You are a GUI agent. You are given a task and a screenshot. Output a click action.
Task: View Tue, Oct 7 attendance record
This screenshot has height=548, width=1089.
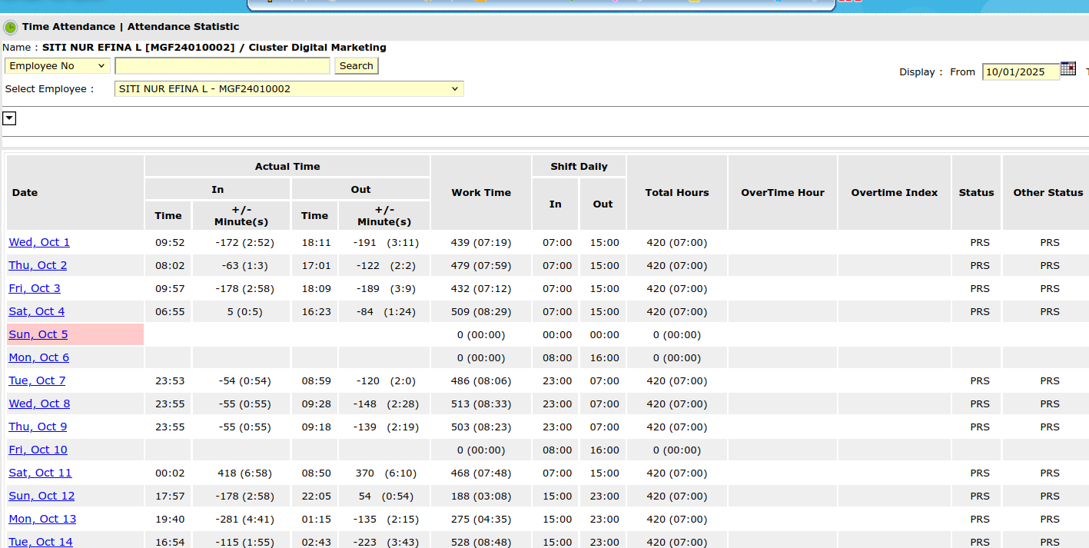tap(37, 380)
